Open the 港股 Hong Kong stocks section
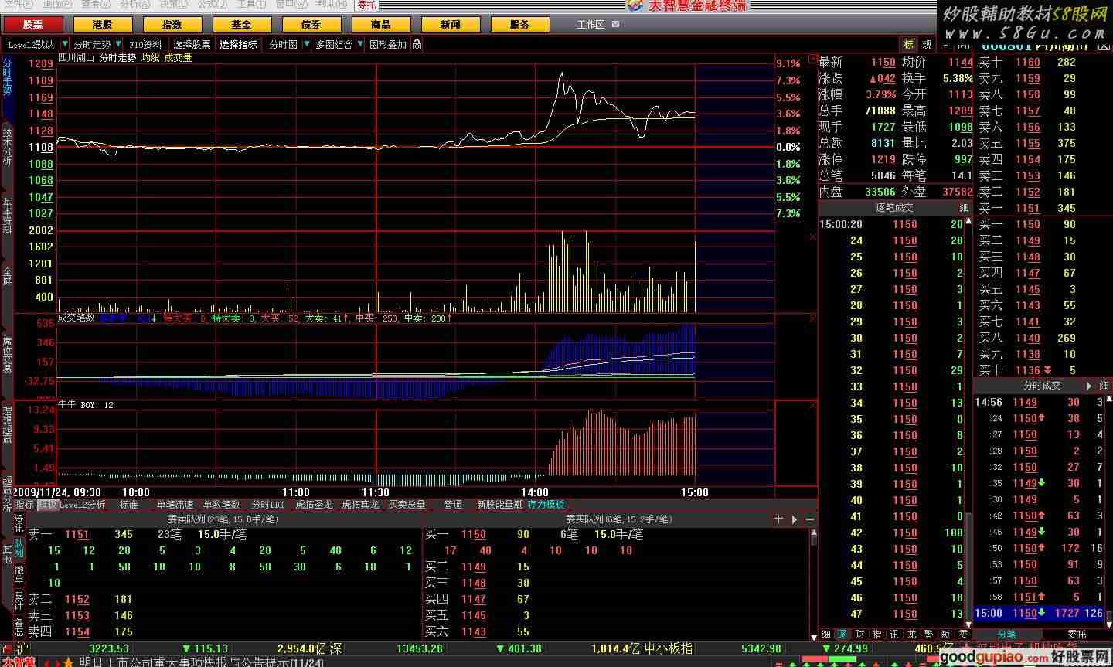Screen dimensions: 1113x667 click(x=103, y=25)
